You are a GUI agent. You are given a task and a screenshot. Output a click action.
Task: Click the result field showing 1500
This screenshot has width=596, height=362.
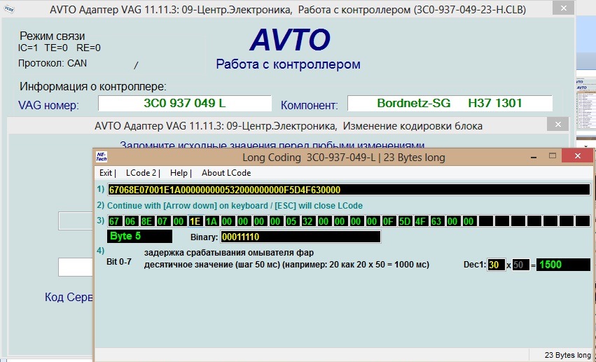[x=563, y=265]
